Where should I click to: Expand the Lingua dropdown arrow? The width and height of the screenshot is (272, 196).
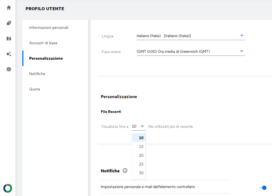242,35
